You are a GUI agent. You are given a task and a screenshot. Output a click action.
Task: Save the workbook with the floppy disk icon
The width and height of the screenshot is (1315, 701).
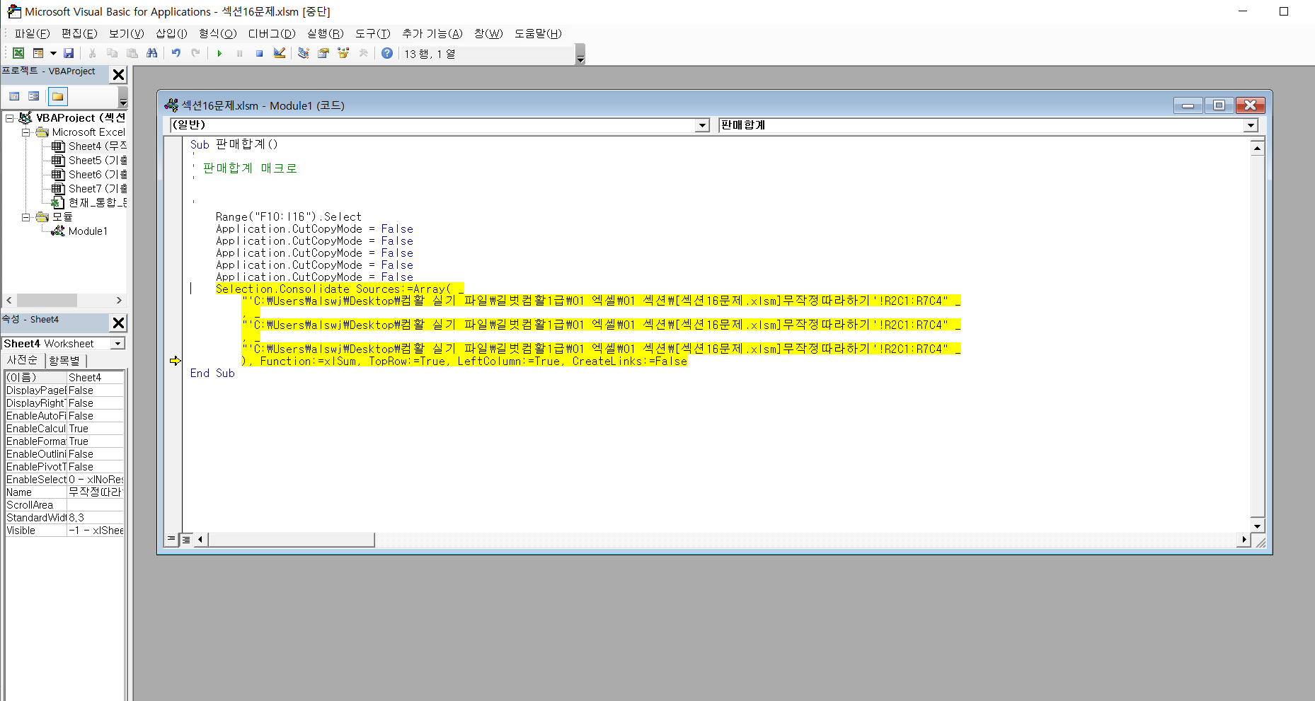point(69,54)
